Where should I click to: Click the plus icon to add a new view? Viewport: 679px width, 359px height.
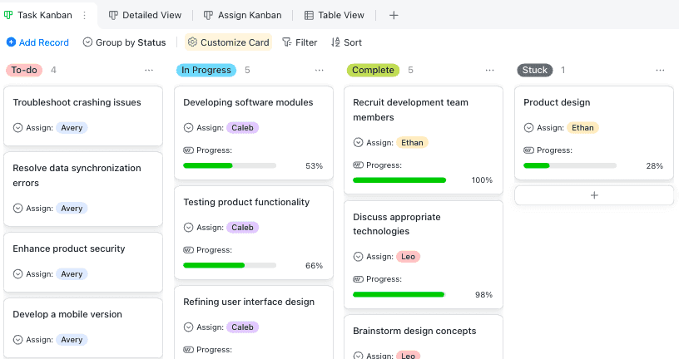point(394,15)
